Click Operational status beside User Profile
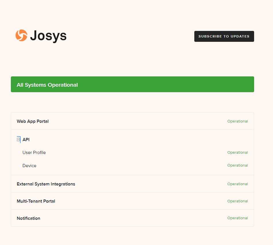 click(238, 153)
